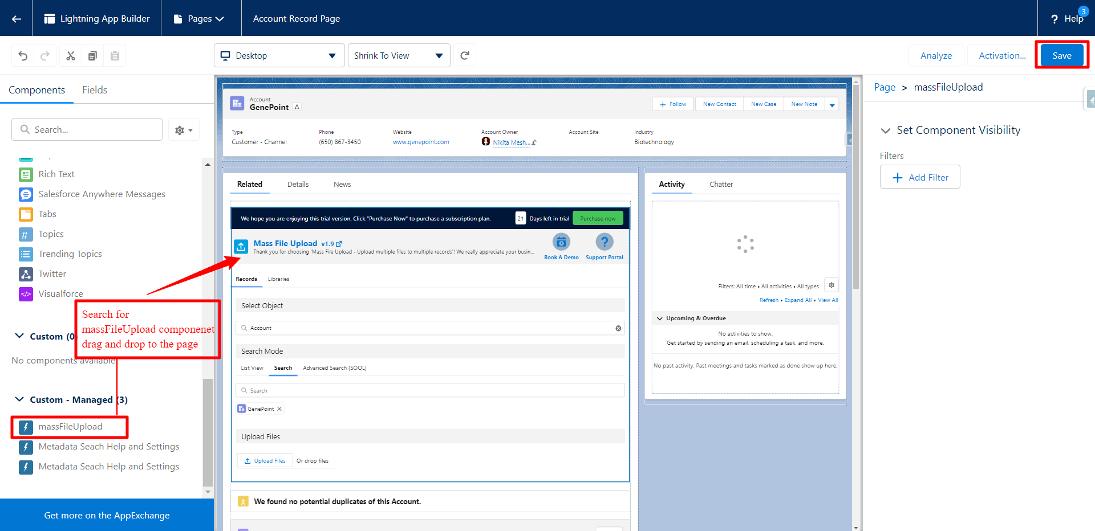Select the List View search mode
Image resolution: width=1095 pixels, height=531 pixels.
[252, 368]
